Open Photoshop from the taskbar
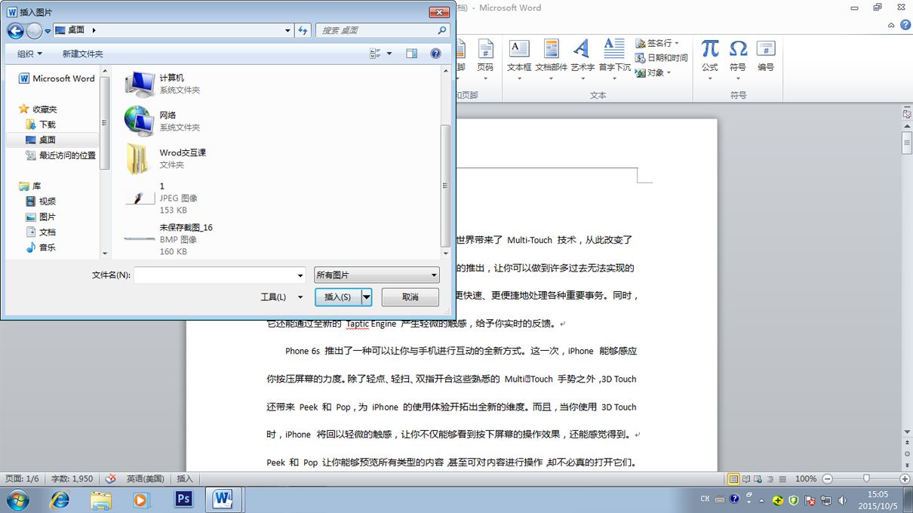This screenshot has height=513, width=913. coord(183,499)
